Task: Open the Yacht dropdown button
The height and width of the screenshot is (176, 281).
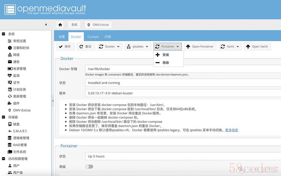Action: pos(230,47)
